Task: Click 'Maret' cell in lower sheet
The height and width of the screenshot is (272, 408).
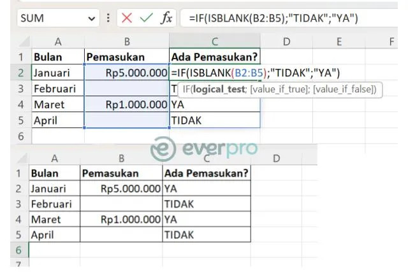Action: pos(54,220)
